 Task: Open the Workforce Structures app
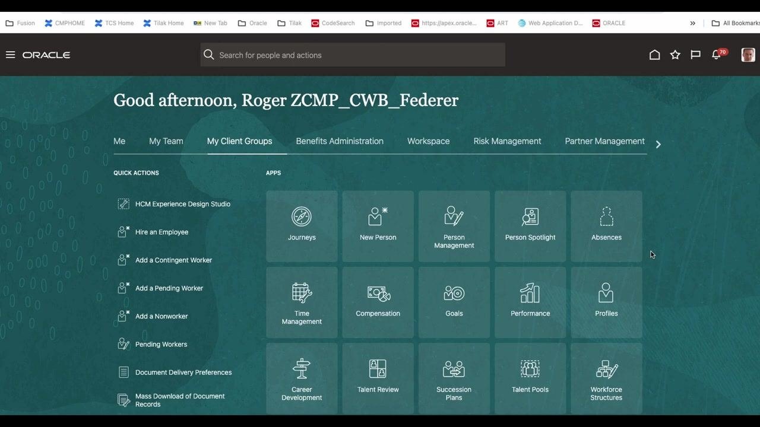pyautogui.click(x=606, y=378)
